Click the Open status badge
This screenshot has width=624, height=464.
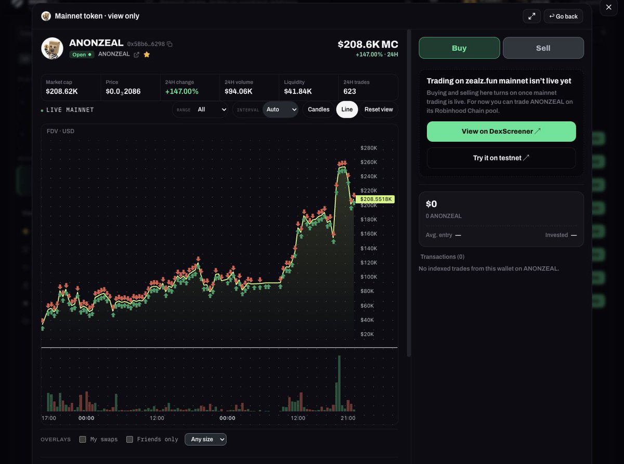(x=82, y=54)
